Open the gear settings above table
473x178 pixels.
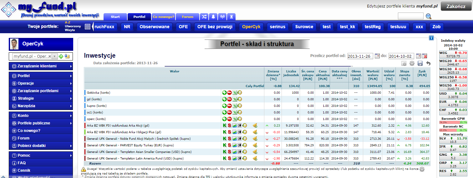tap(412, 63)
